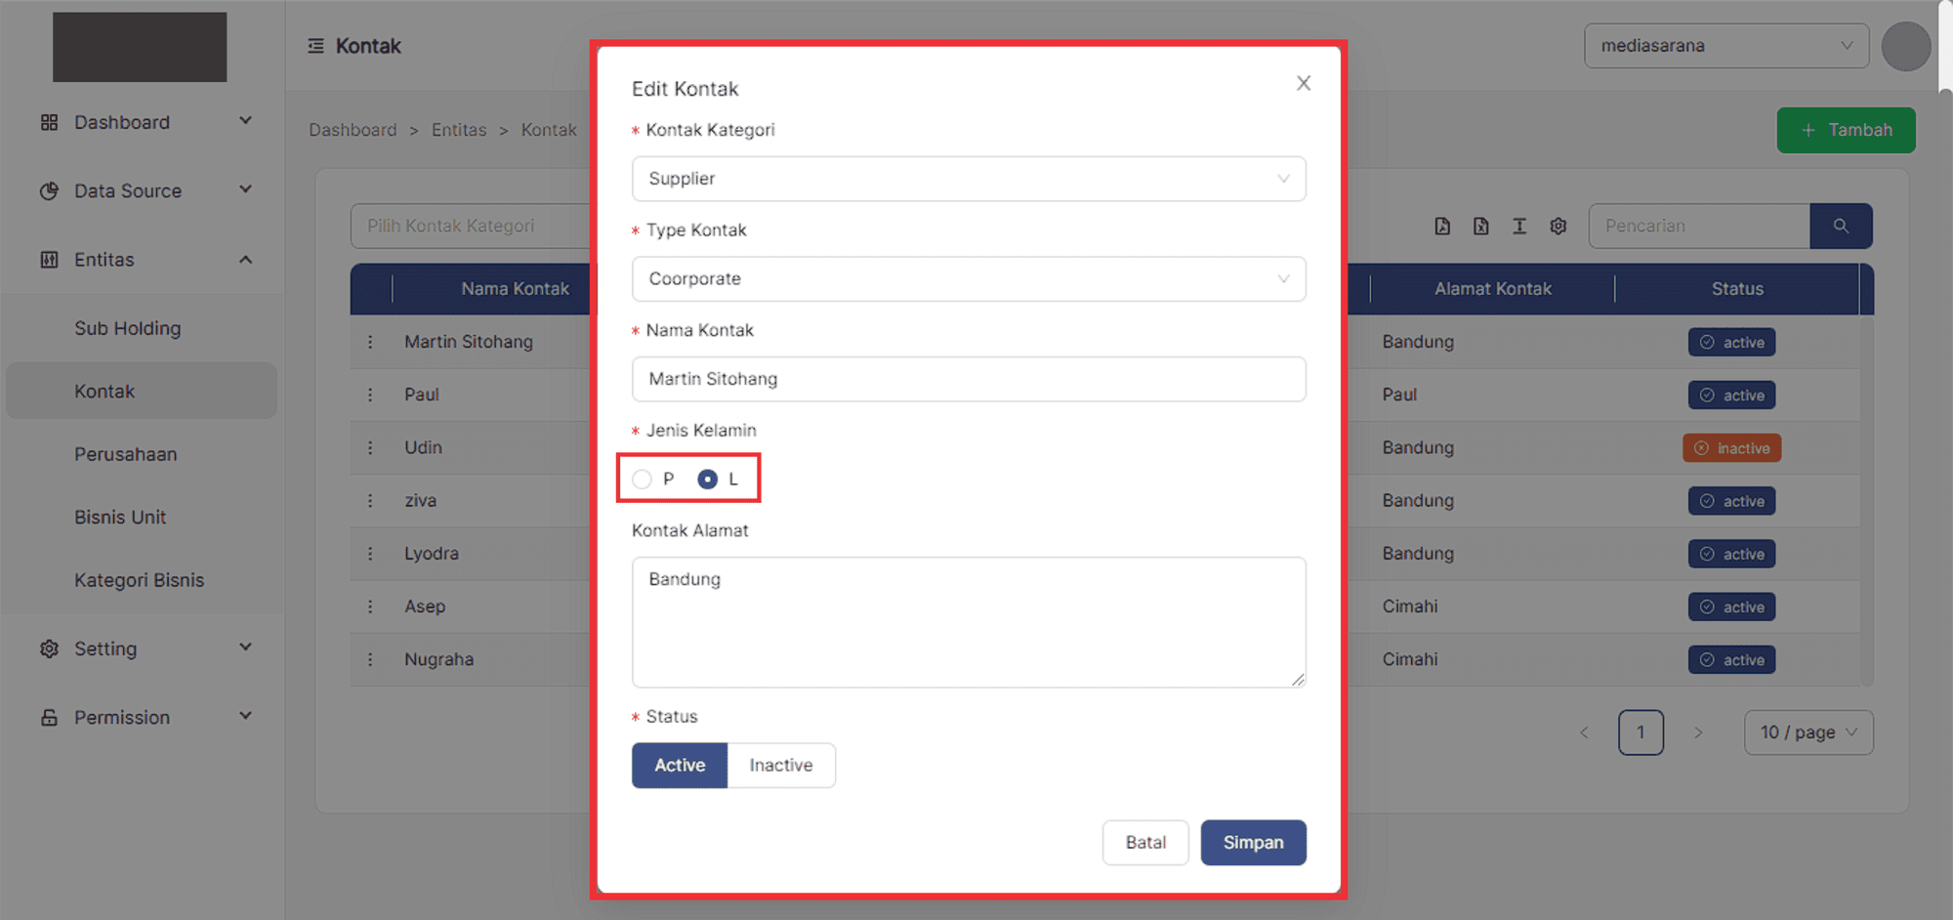Set status to Inactive
Viewport: 1953px width, 920px height.
coord(780,766)
